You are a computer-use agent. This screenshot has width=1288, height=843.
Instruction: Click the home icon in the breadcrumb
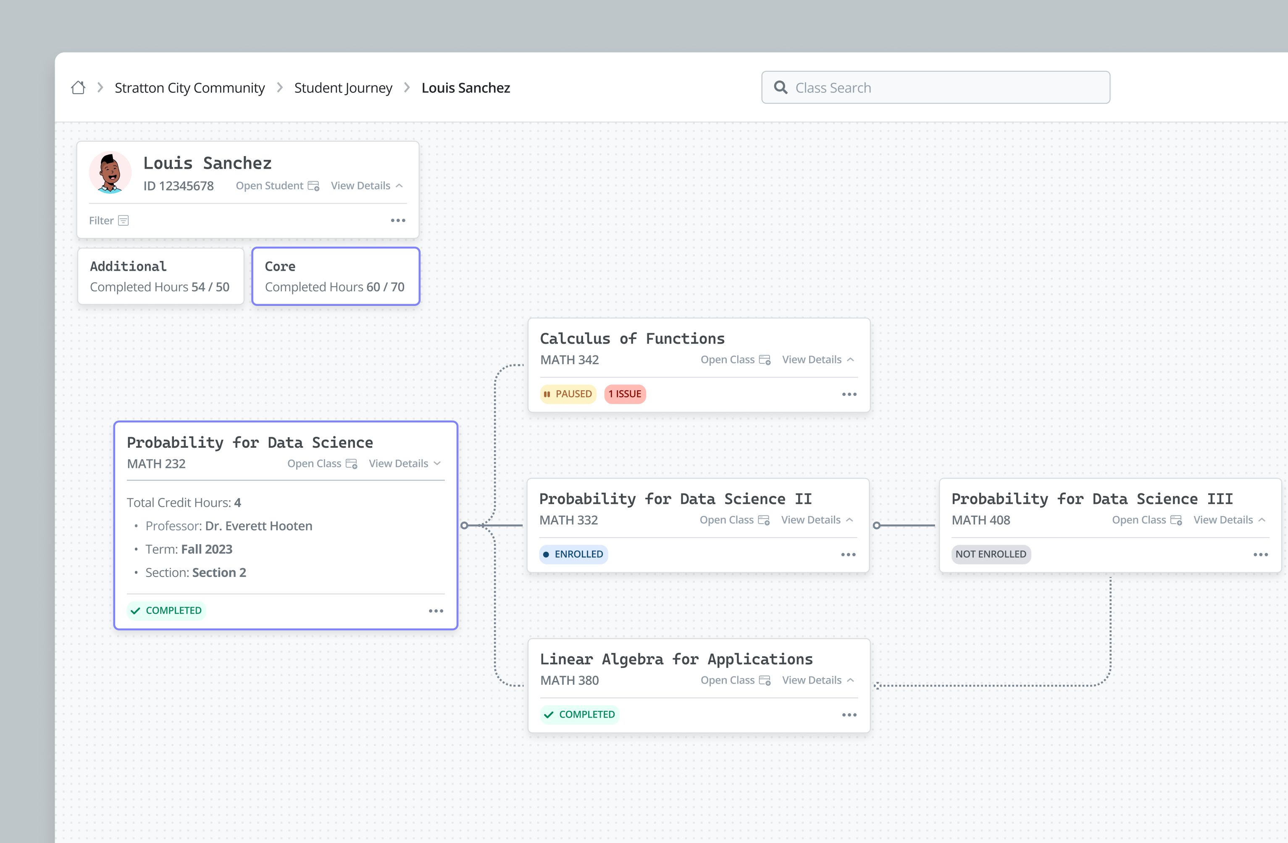(x=78, y=87)
